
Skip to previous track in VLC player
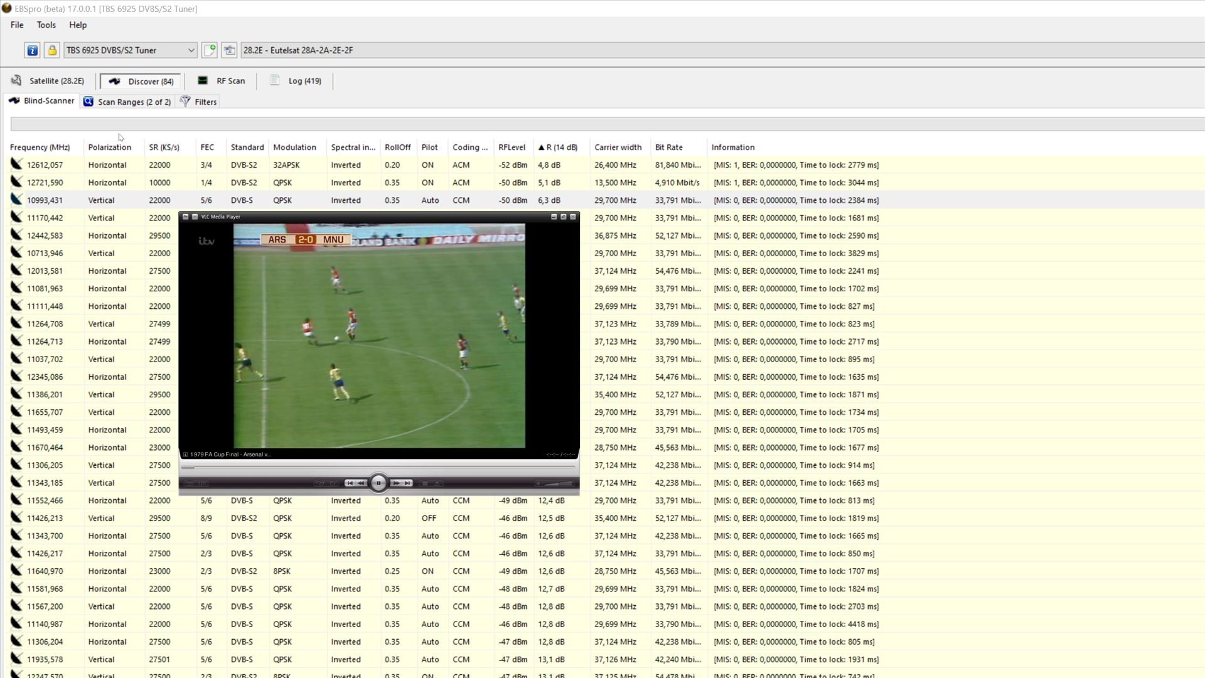[350, 483]
